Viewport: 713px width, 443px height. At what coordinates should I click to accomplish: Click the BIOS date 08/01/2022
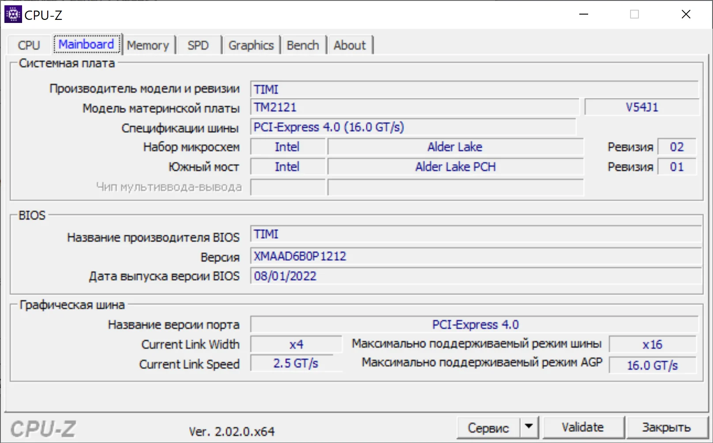(476, 276)
